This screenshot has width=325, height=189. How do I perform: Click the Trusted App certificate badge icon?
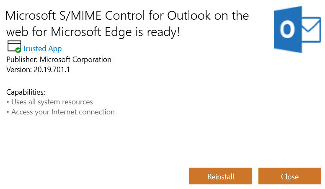tap(14, 47)
